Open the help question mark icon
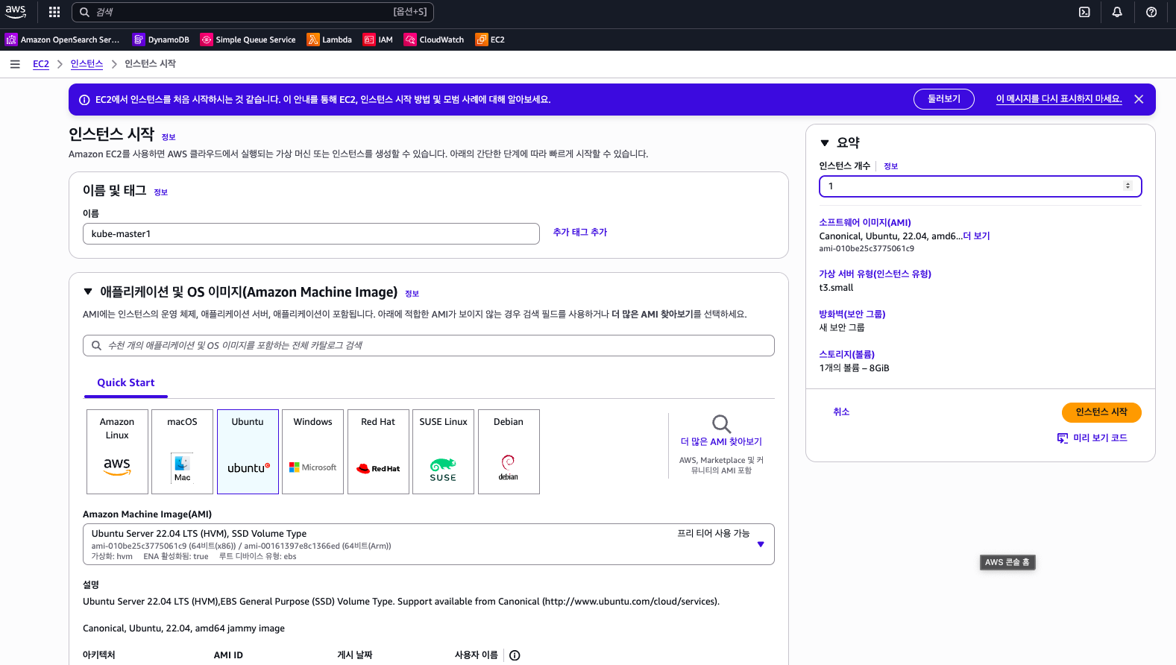 coord(1151,12)
